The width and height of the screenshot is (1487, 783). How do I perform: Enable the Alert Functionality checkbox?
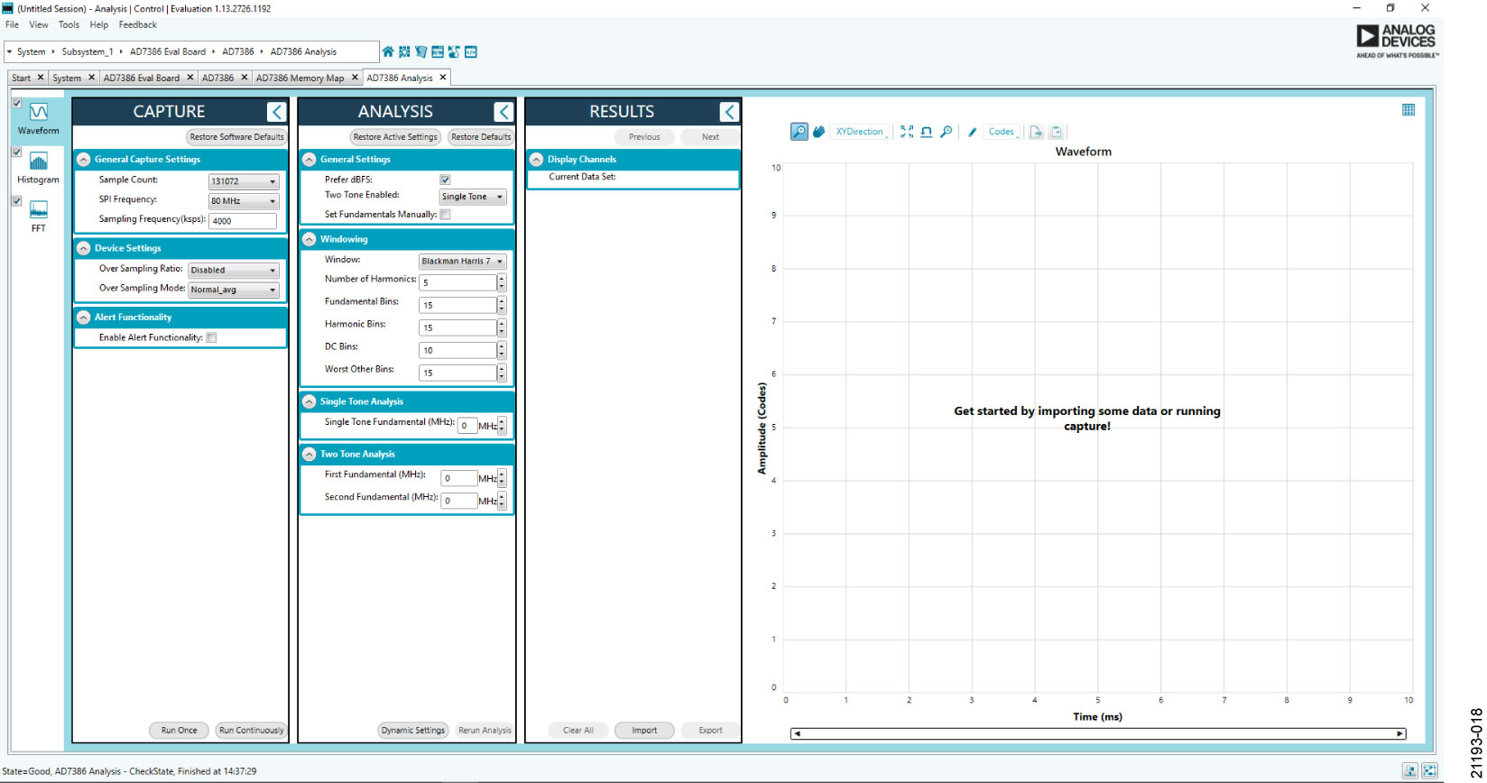point(211,338)
